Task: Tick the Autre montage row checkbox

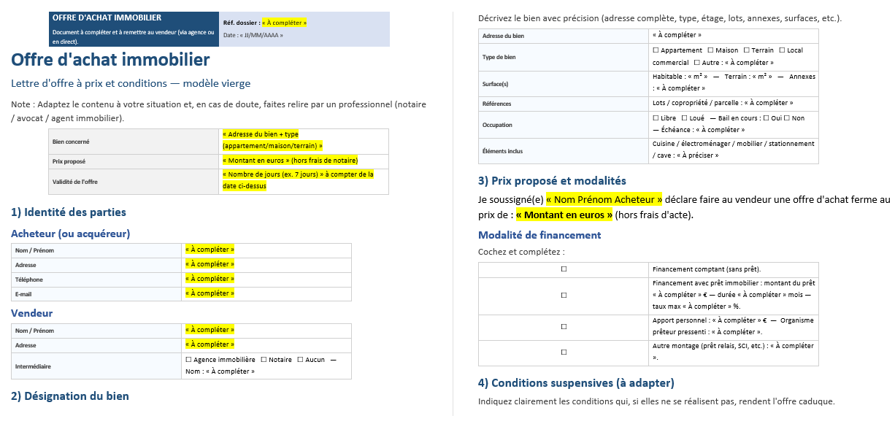Action: point(564,352)
